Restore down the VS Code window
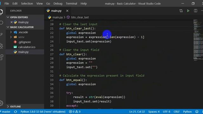 pyautogui.click(x=193, y=3)
